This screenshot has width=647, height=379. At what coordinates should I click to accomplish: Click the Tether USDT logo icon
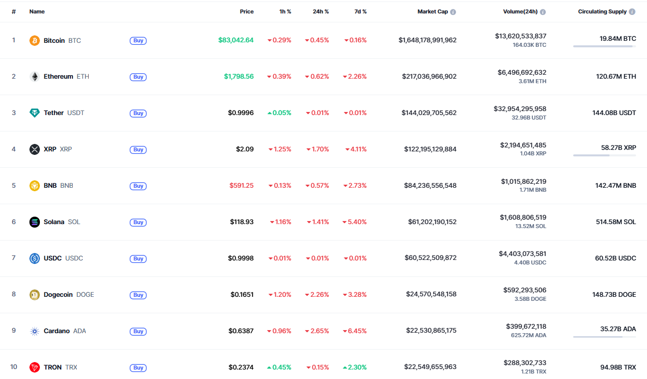coord(34,113)
